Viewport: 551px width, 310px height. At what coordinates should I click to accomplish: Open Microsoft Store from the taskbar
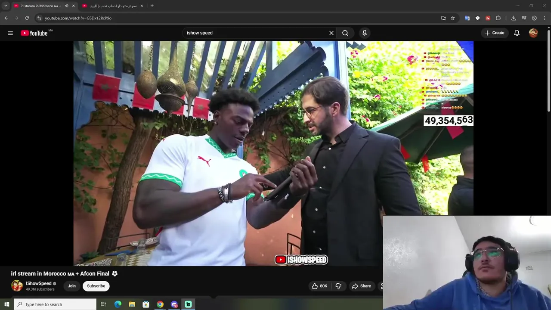pos(146,304)
